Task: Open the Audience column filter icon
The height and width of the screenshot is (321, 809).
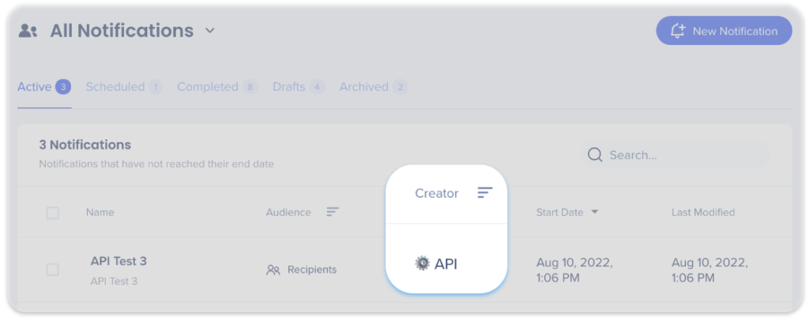Action: [333, 212]
